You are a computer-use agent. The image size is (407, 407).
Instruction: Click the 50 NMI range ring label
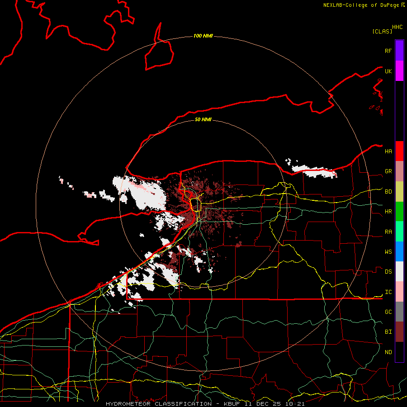tap(203, 119)
